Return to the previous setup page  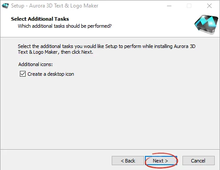click(128, 161)
